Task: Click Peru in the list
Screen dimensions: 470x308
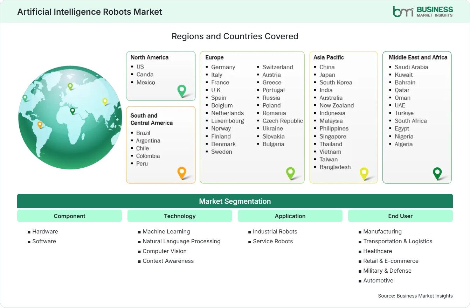Action: click(142, 163)
